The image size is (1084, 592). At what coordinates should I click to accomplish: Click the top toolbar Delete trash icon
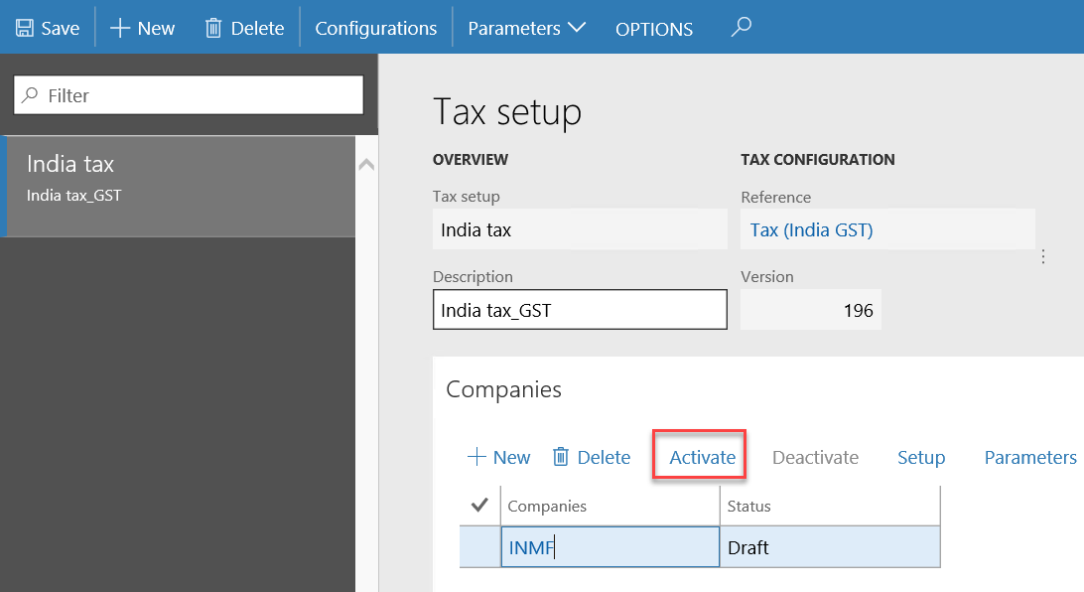[x=213, y=29]
